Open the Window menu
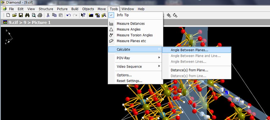 pyautogui.click(x=128, y=9)
